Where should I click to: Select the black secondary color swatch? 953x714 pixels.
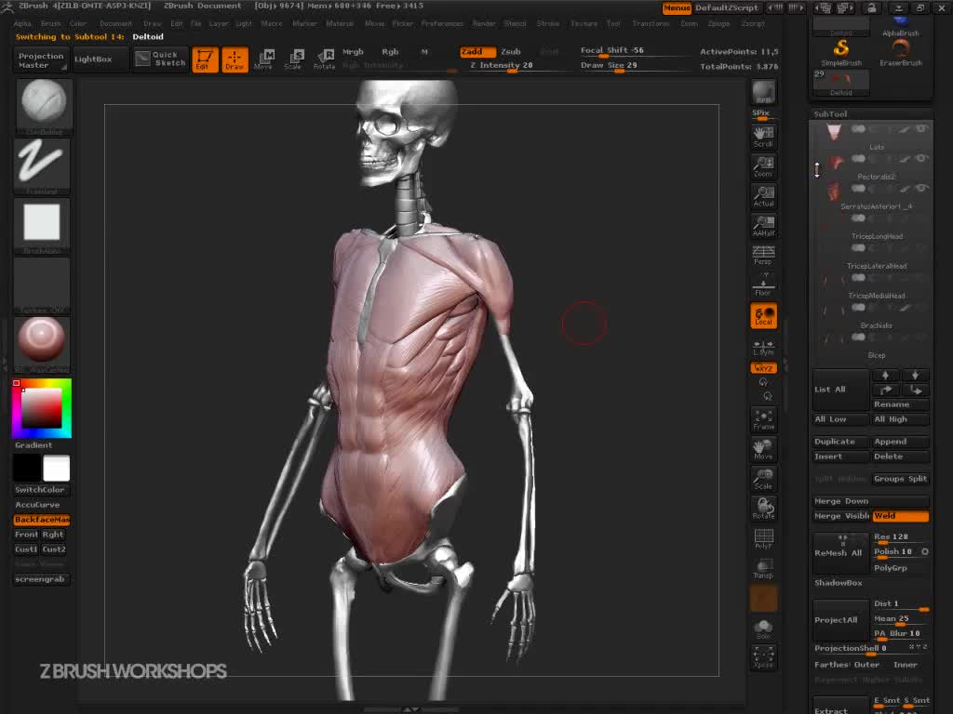(x=27, y=469)
